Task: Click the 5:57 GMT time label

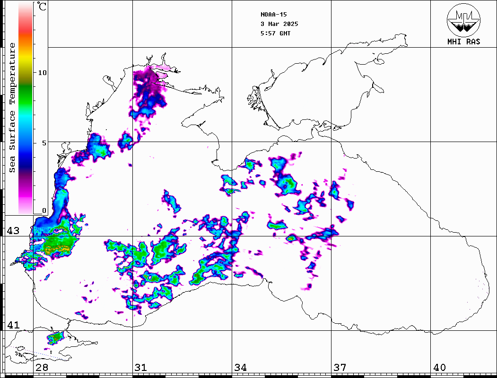Action: point(275,33)
